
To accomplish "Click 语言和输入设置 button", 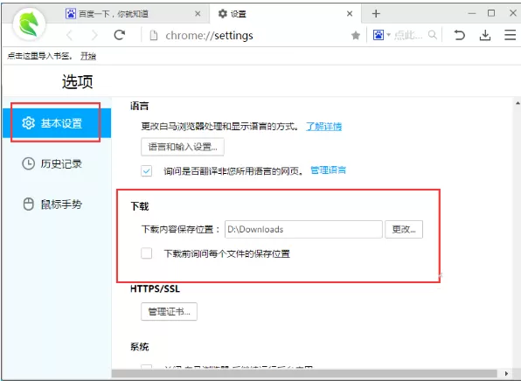I will pyautogui.click(x=183, y=147).
